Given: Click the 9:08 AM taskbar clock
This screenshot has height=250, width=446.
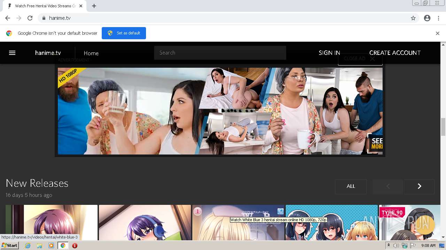Looking at the screenshot, I should pos(428,245).
